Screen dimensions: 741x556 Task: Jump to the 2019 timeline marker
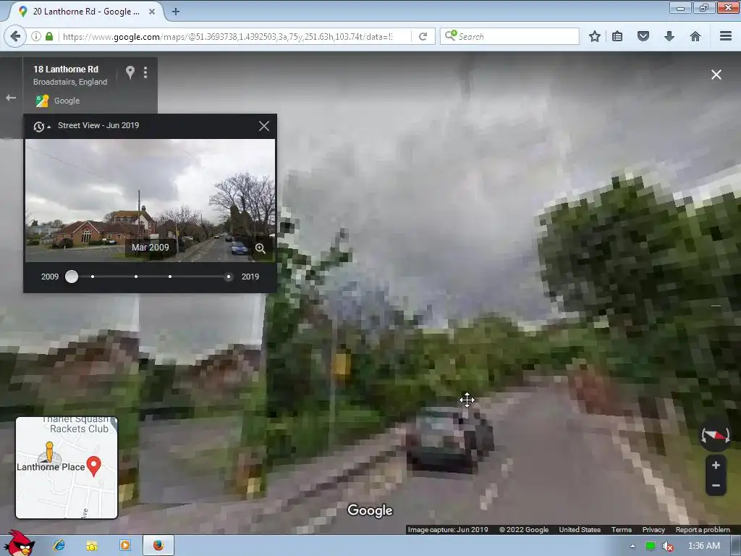tap(229, 277)
